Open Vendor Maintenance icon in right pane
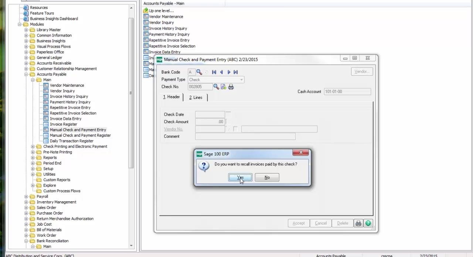 146,17
